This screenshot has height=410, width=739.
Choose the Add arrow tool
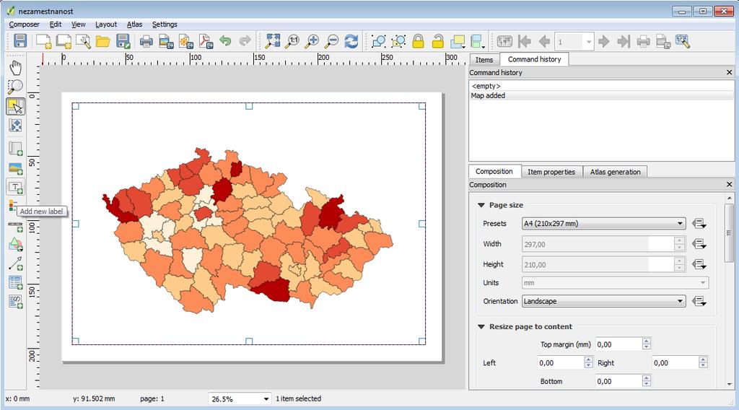(16, 263)
